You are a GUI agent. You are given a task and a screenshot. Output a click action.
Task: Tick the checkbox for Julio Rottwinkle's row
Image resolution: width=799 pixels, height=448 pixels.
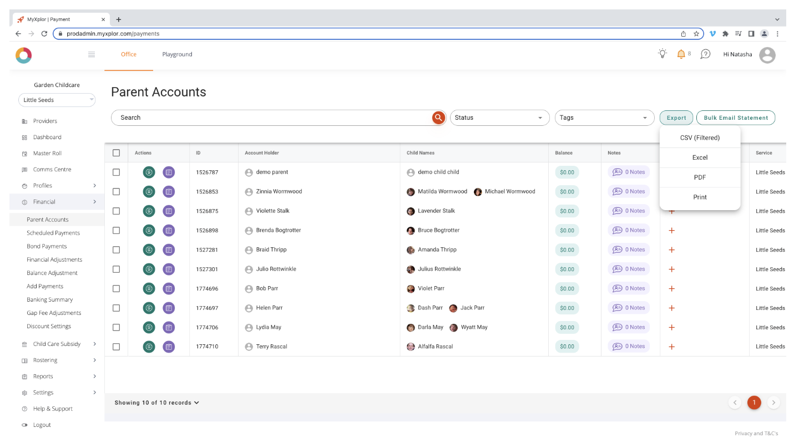coord(116,269)
